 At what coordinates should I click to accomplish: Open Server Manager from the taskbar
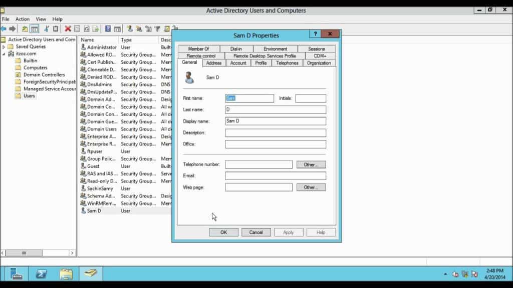(x=15, y=273)
